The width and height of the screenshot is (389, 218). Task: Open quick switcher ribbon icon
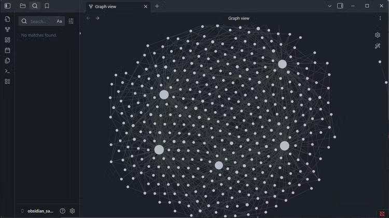pyautogui.click(x=7, y=19)
